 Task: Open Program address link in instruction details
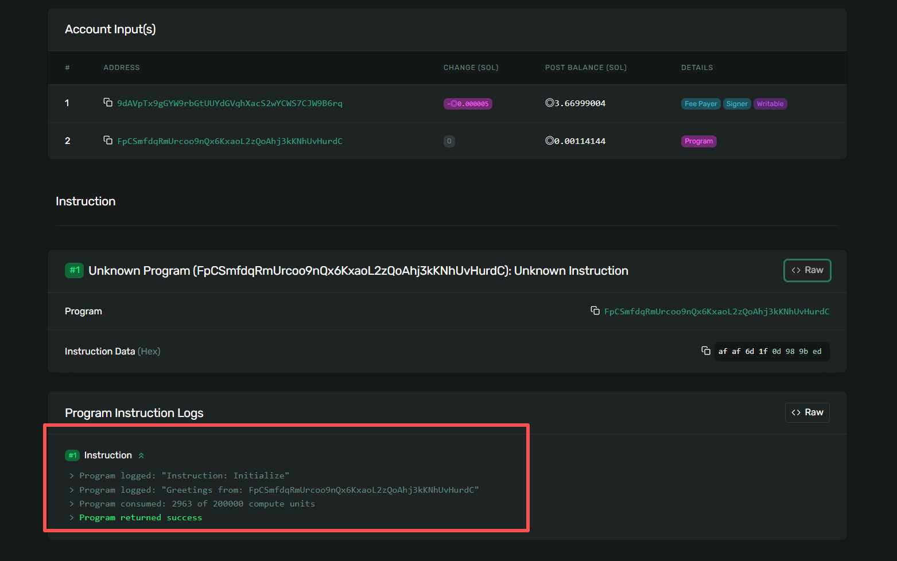coord(717,311)
